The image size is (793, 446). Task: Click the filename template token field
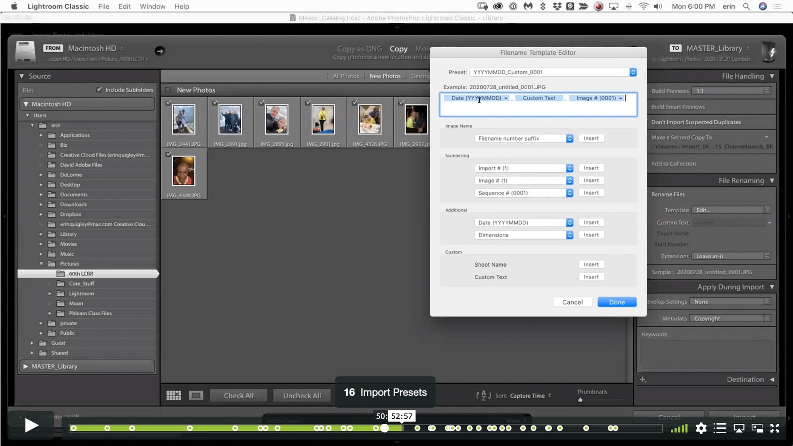coord(538,105)
